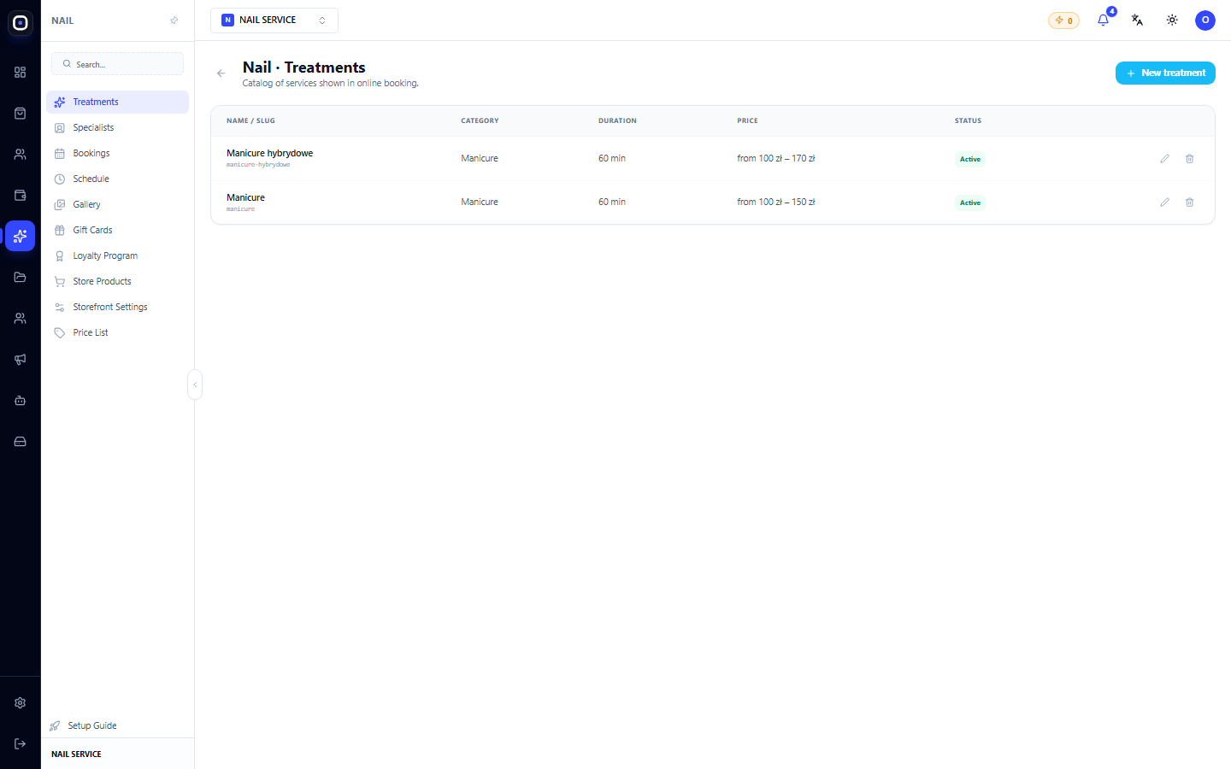
Task: Pin the NAIL sidebar panel
Action: click(x=174, y=21)
